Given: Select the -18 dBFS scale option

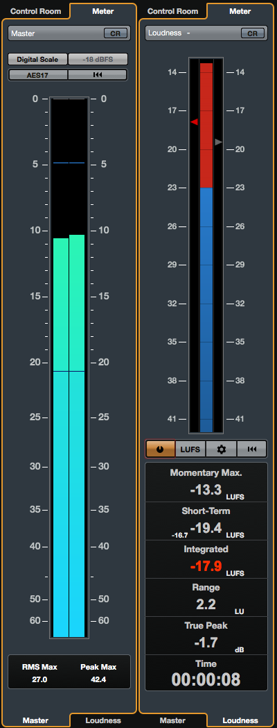Looking at the screenshot, I should click(97, 60).
